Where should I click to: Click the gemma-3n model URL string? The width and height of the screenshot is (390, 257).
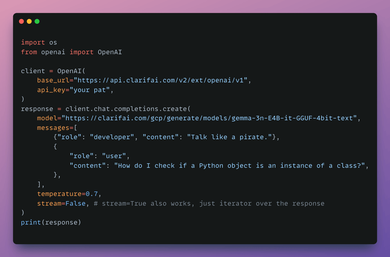pos(211,118)
